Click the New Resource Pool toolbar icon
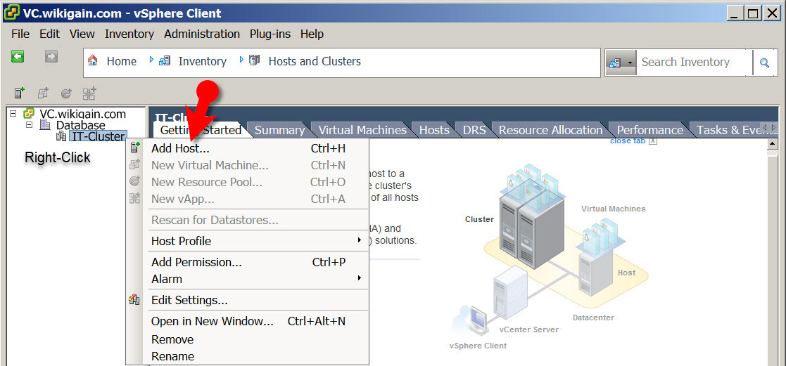The width and height of the screenshot is (786, 366). 66,93
